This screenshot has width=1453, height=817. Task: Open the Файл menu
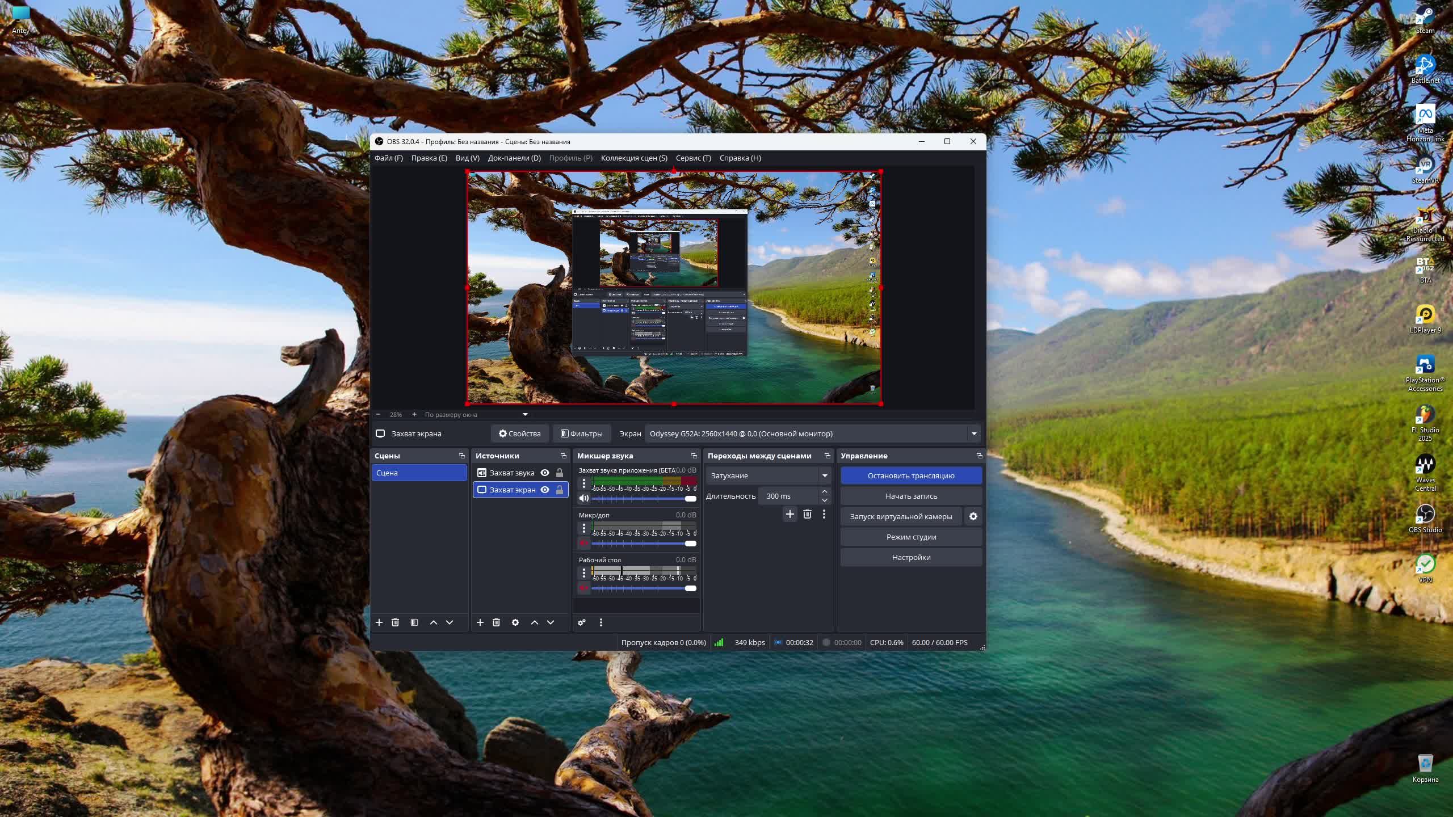pos(388,158)
